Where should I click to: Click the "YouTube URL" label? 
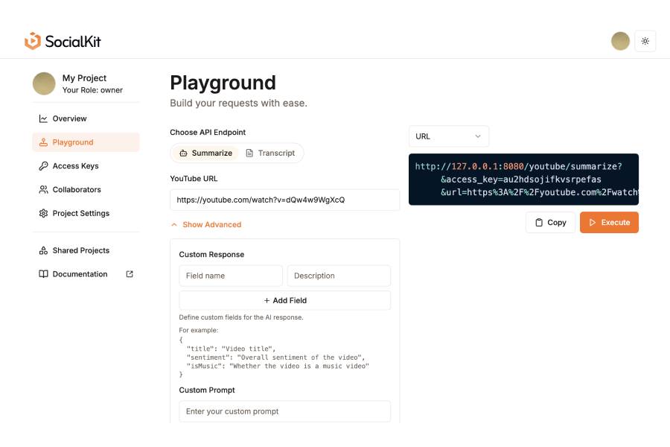(194, 178)
